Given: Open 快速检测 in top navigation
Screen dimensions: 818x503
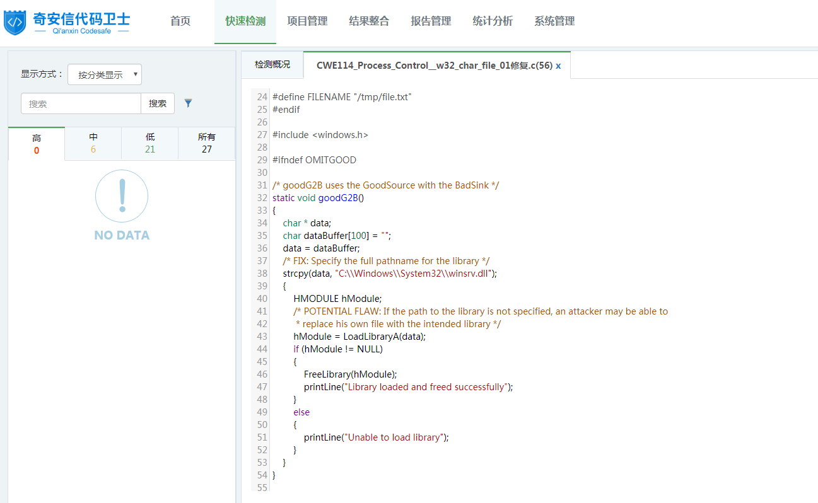Looking at the screenshot, I should pyautogui.click(x=245, y=21).
